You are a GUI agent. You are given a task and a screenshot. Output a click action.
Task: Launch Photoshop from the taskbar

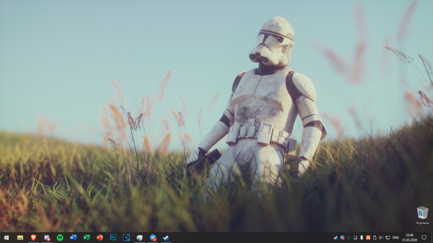(x=113, y=238)
